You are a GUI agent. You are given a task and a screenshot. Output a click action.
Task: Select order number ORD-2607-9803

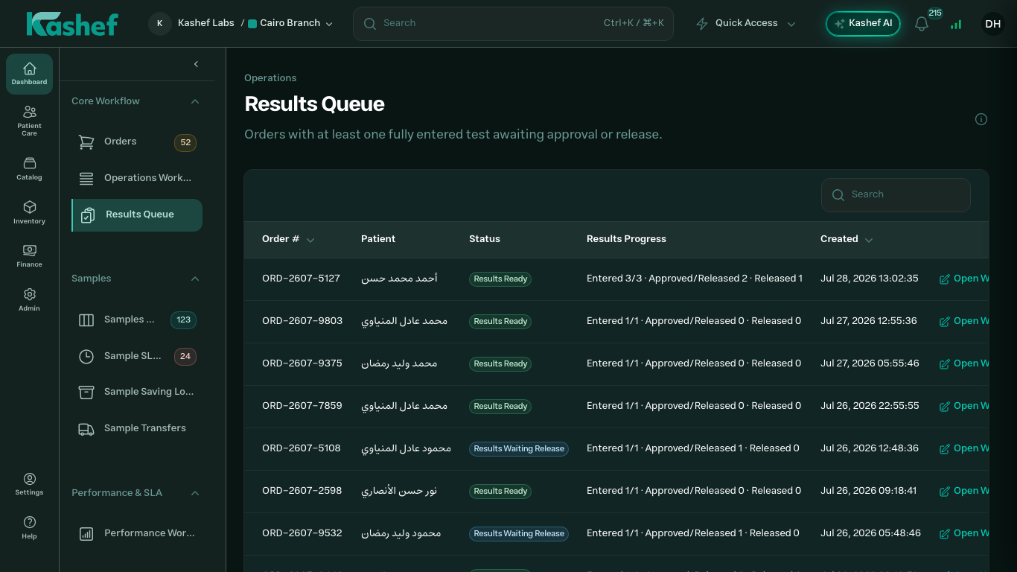tap(302, 321)
